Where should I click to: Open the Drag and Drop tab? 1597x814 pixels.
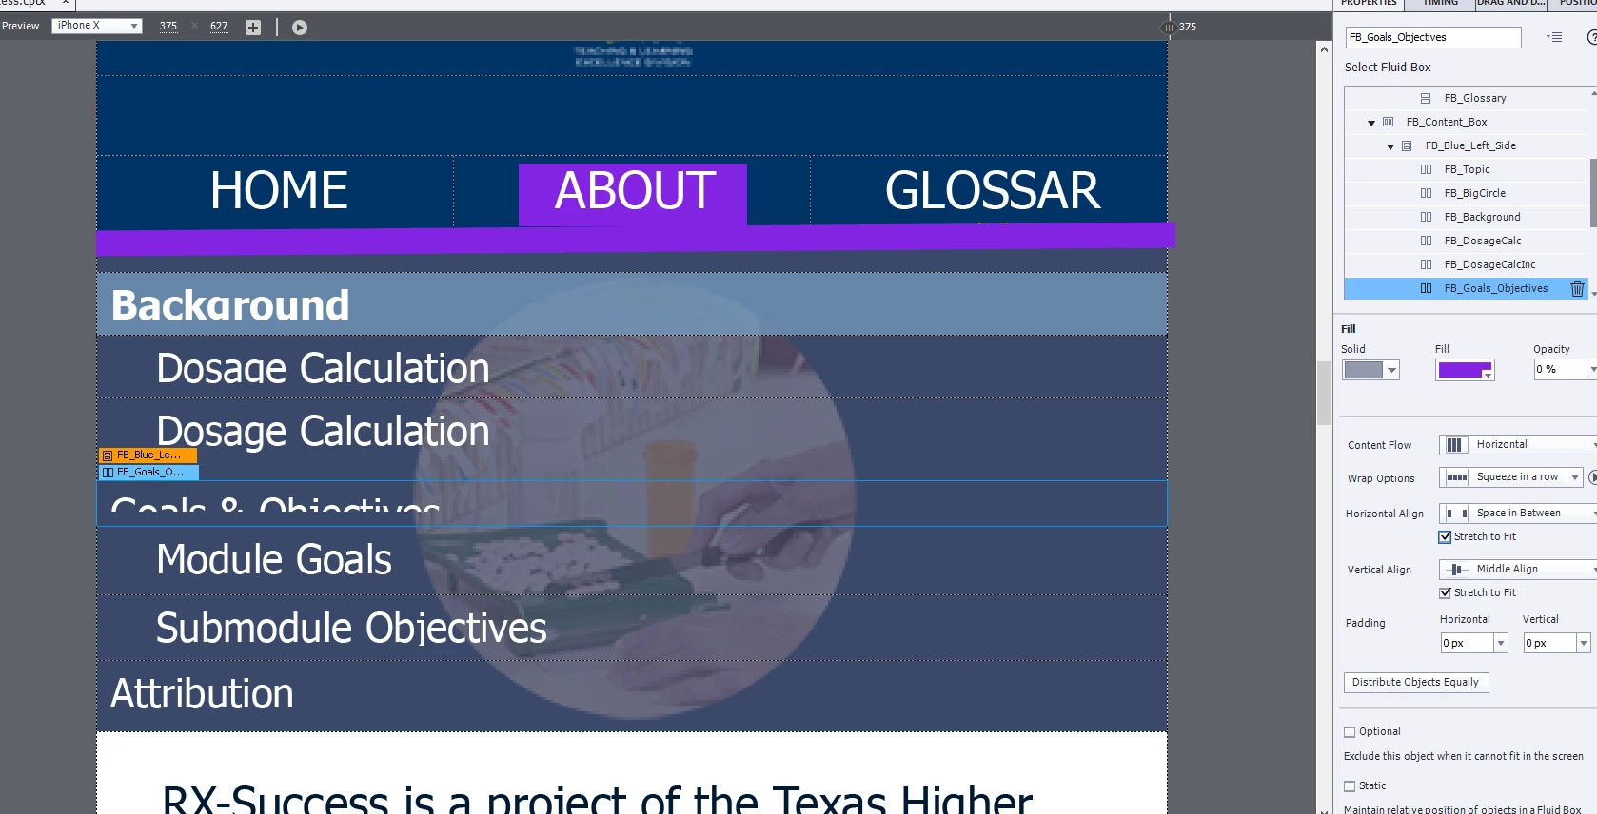1510,4
